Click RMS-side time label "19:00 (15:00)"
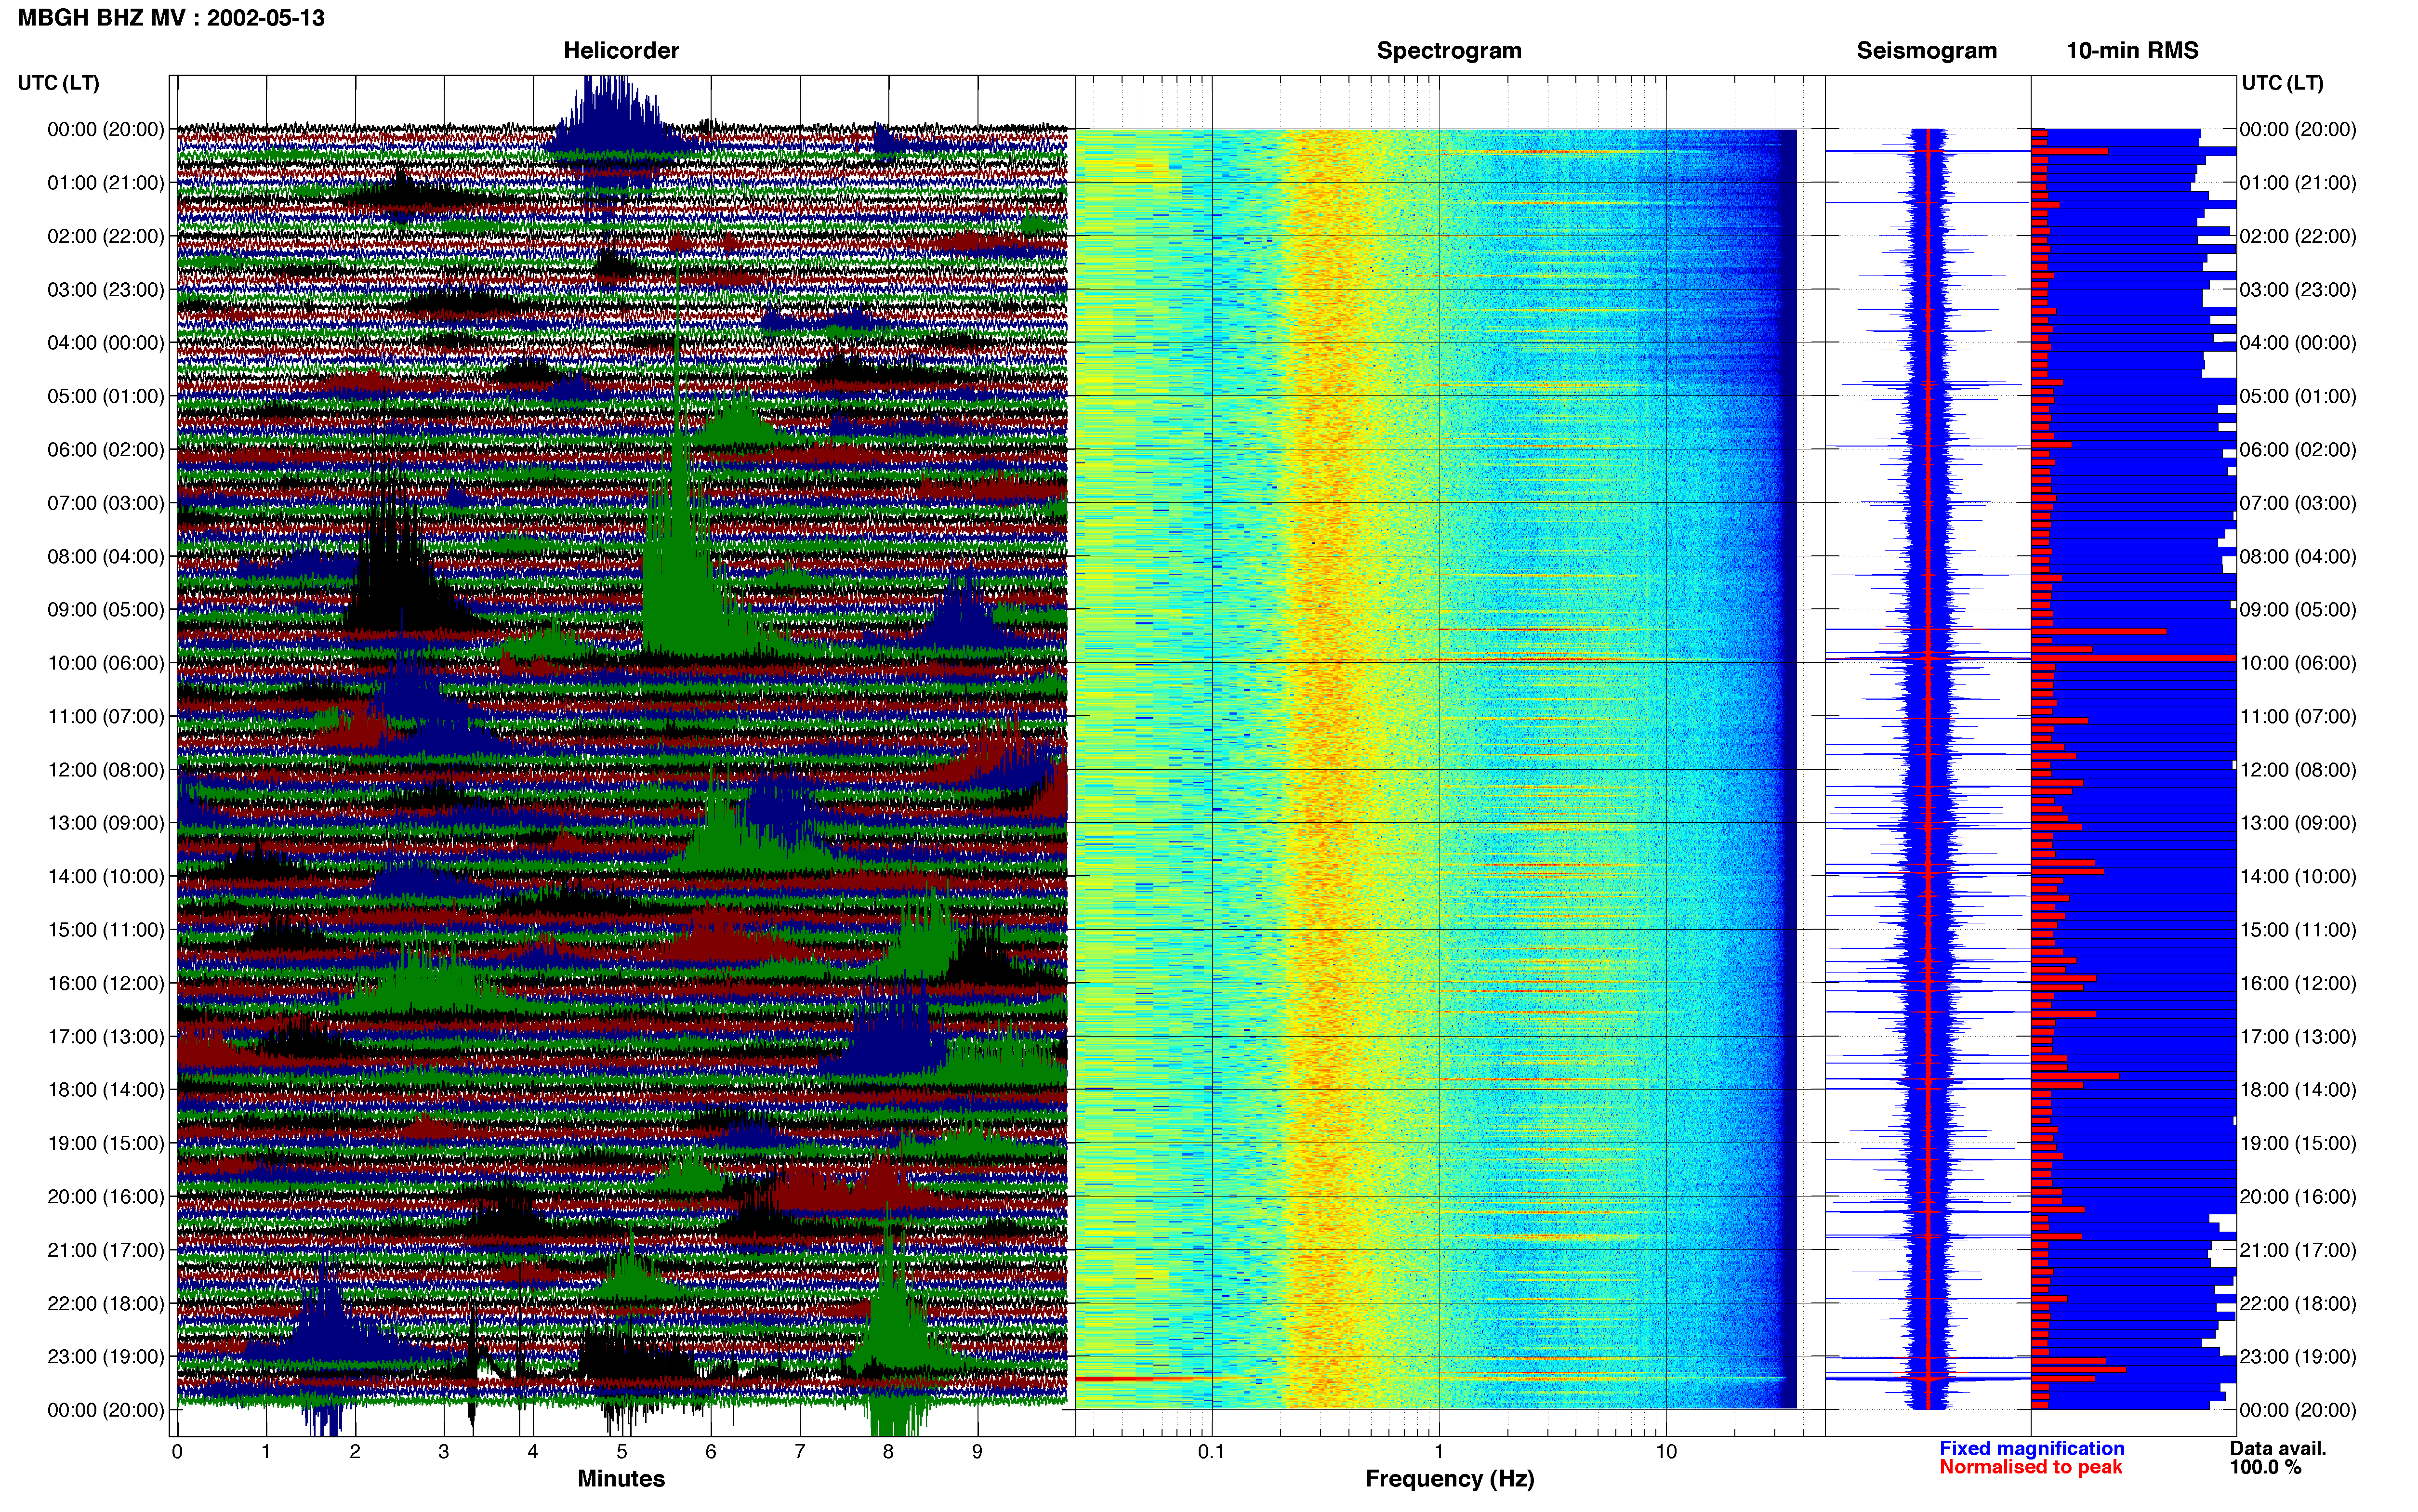Screen dimensions: 2418x1512 click(x=2298, y=1143)
